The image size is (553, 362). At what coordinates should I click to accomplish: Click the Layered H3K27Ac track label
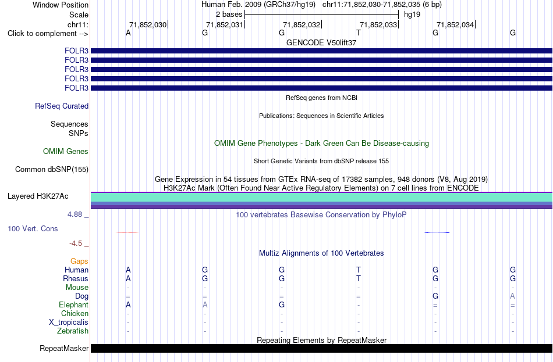[x=38, y=196]
